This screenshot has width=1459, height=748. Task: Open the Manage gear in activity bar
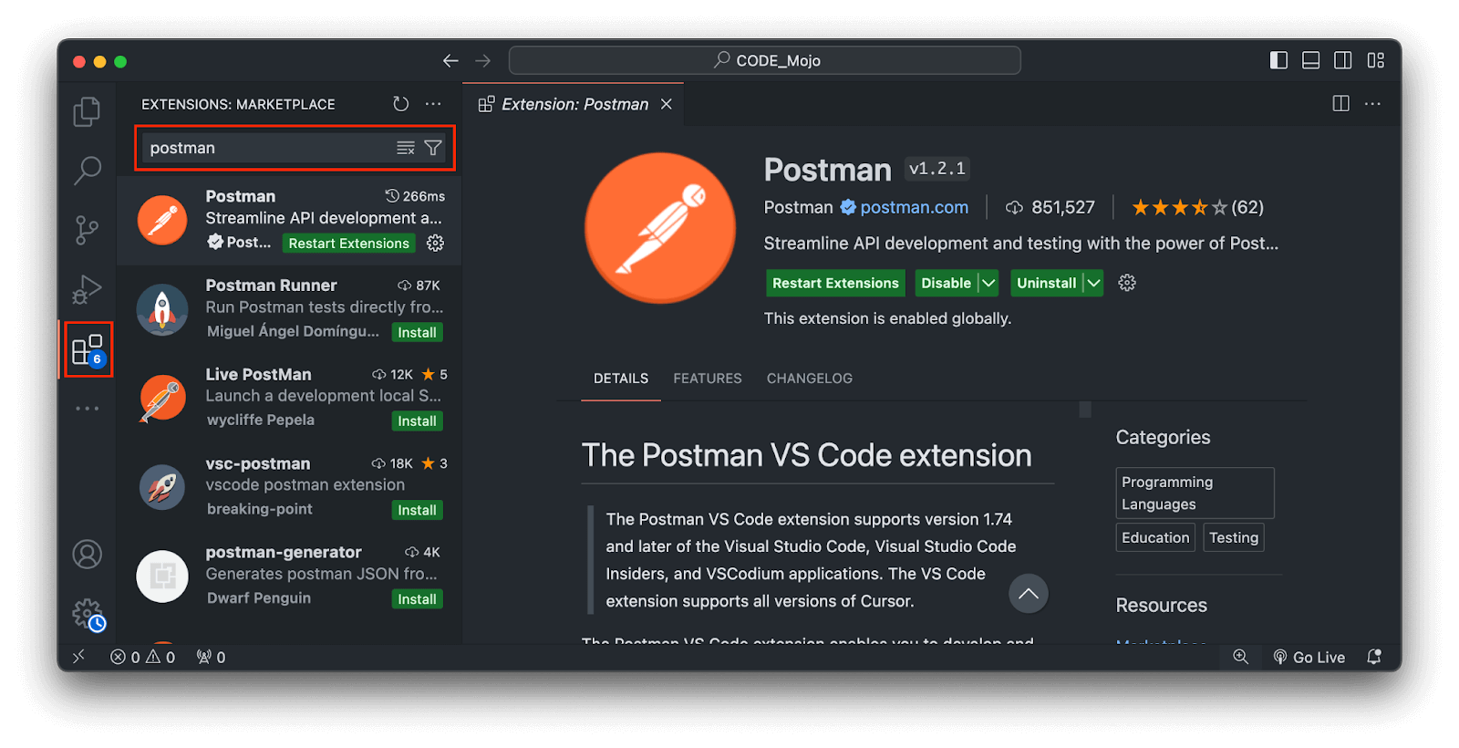coord(88,614)
